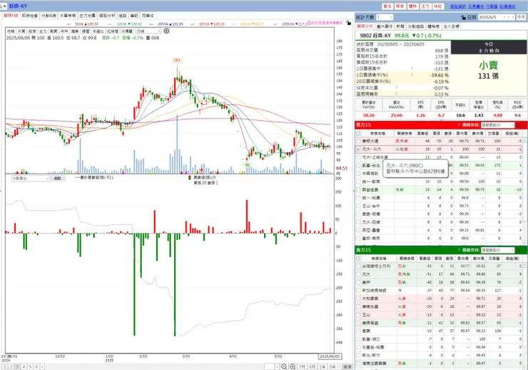Toggle the lock icon beside 日期

(463, 17)
